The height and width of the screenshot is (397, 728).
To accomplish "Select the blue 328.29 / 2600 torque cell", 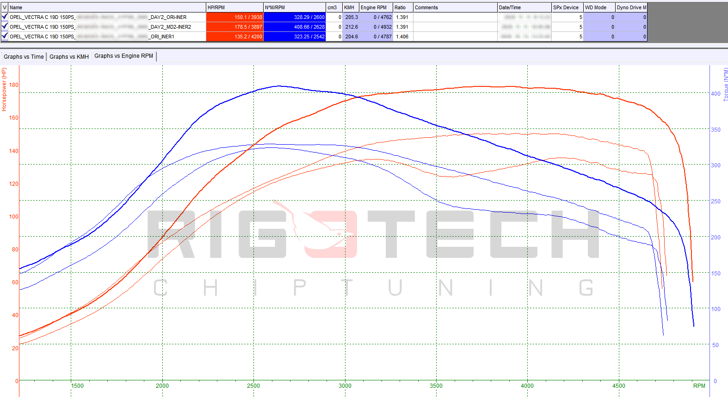I will [x=295, y=17].
